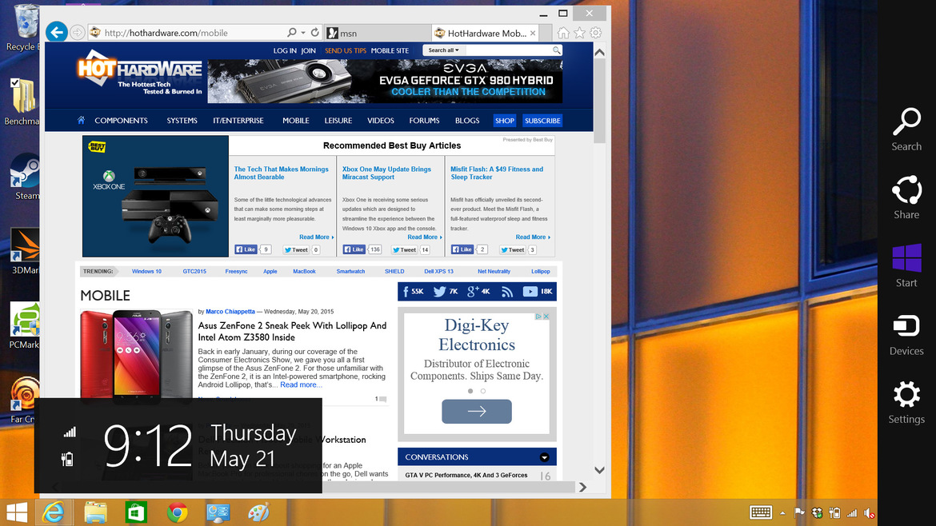This screenshot has width=936, height=526.
Task: Open the Twitter 7K social icon
Action: coord(446,292)
